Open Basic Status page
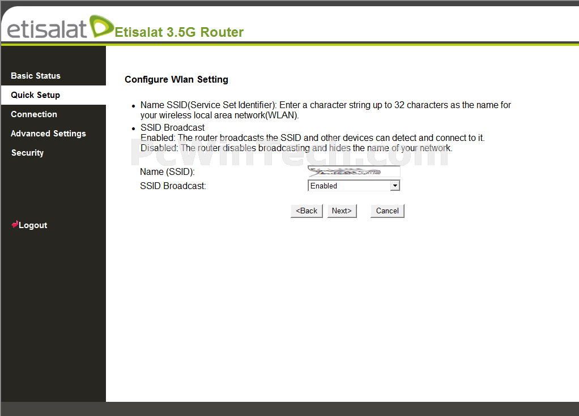Viewport: 579px width, 416px height. tap(36, 76)
